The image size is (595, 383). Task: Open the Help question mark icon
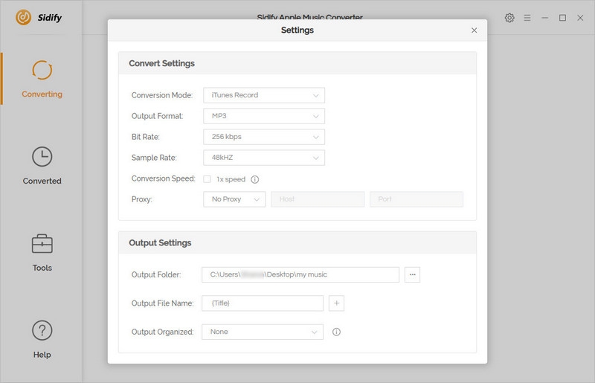(42, 331)
